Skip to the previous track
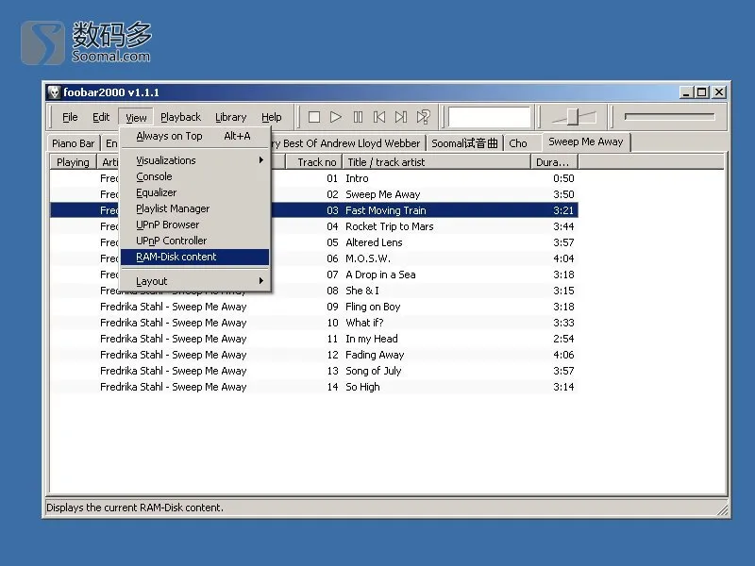The image size is (755, 566). pyautogui.click(x=379, y=117)
